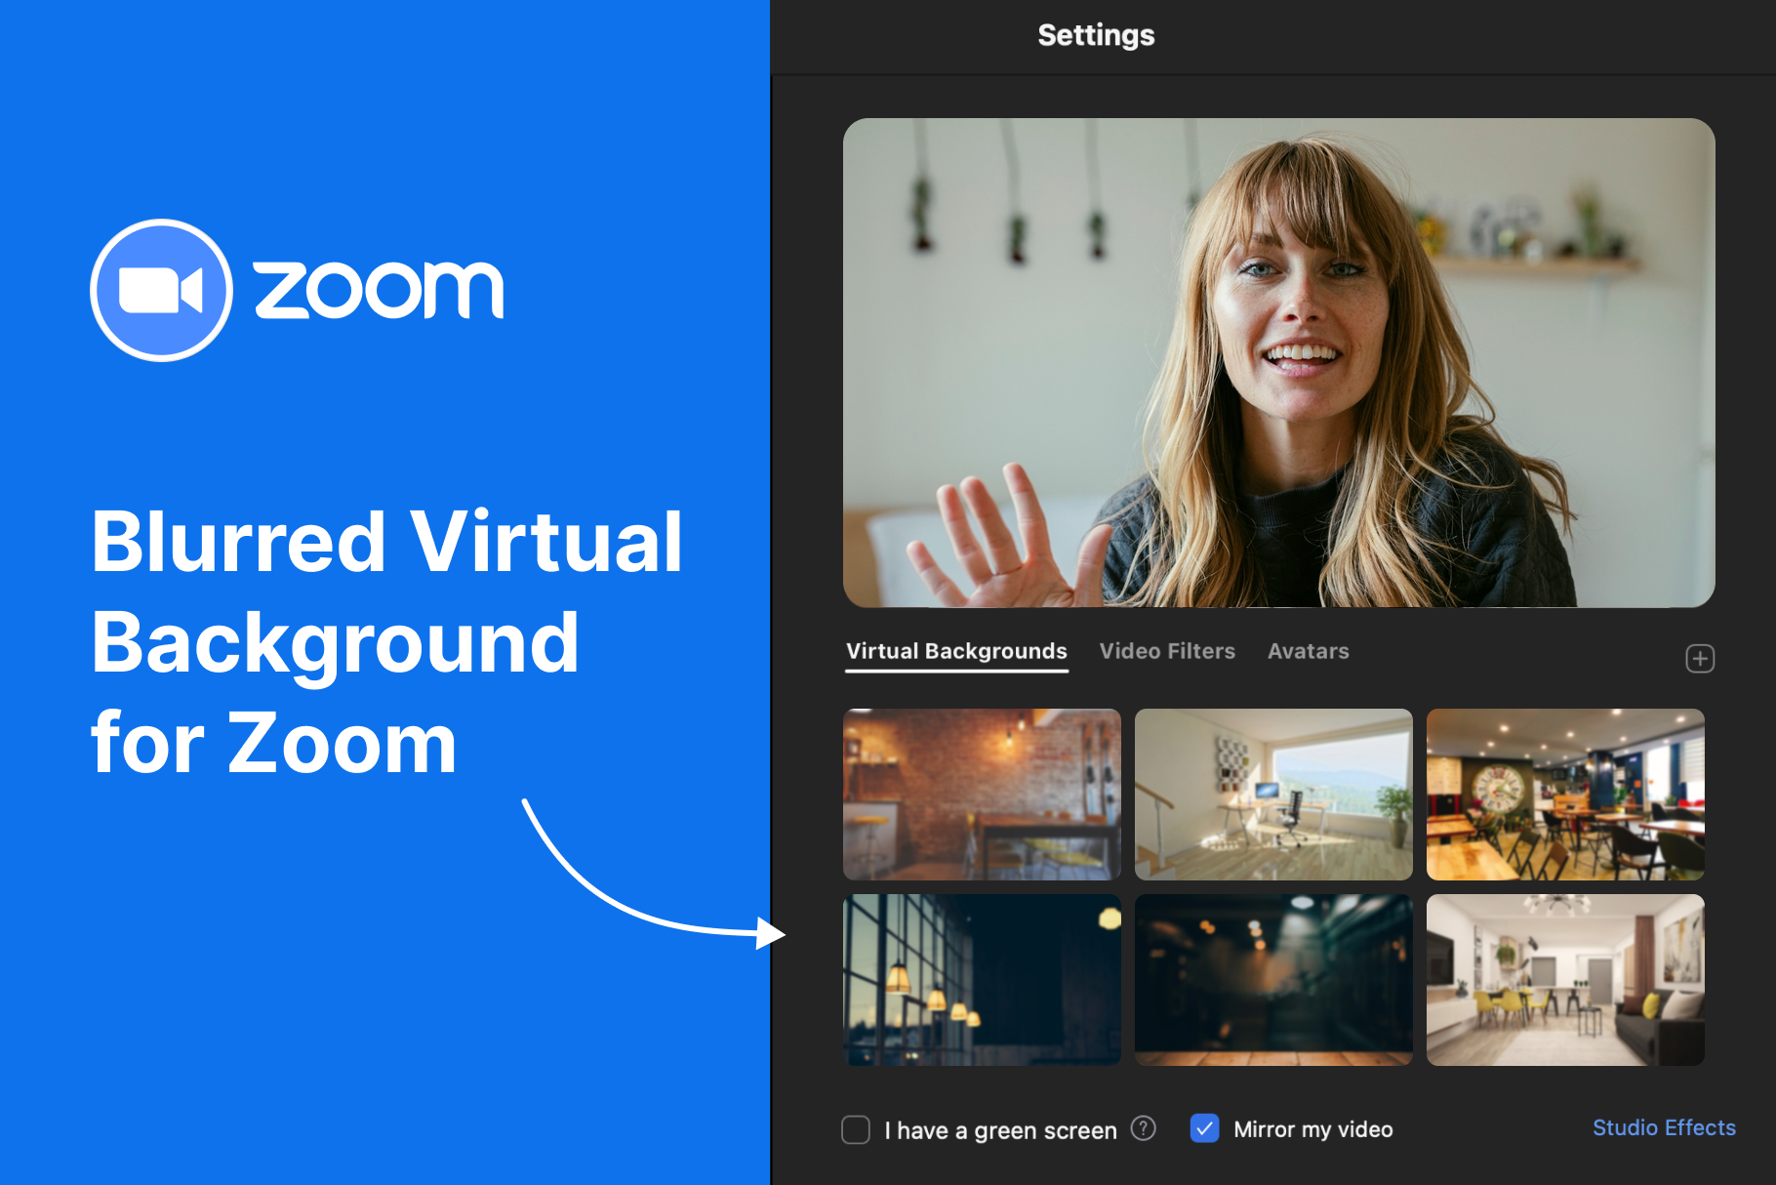Select the evening window with lamps background
The height and width of the screenshot is (1185, 1776).
coord(981,979)
